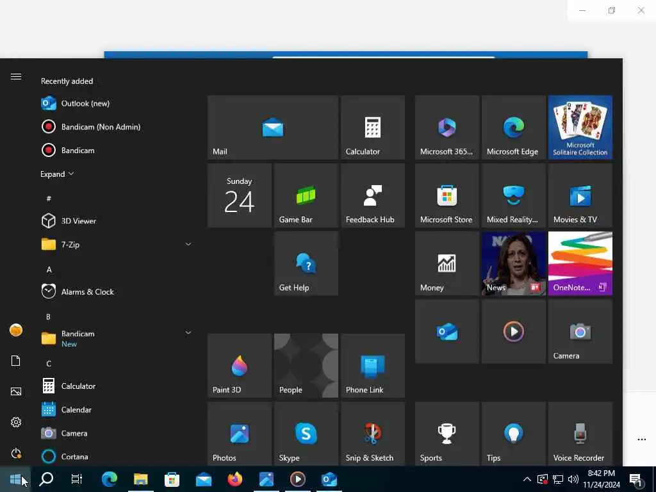Expand the 7-Zip folder chevron
This screenshot has width=656, height=492.
pos(188,244)
